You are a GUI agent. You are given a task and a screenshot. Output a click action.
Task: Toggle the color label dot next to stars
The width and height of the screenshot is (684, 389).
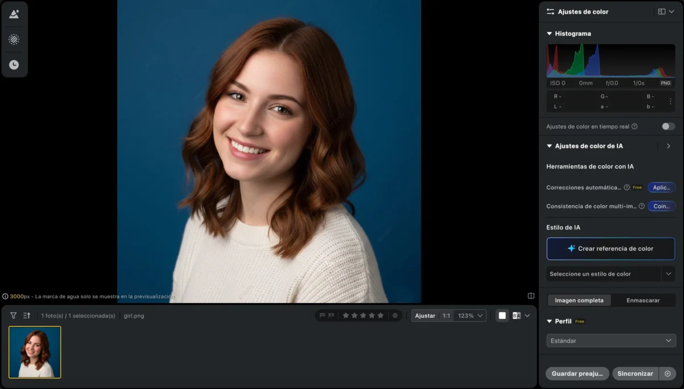tap(394, 316)
